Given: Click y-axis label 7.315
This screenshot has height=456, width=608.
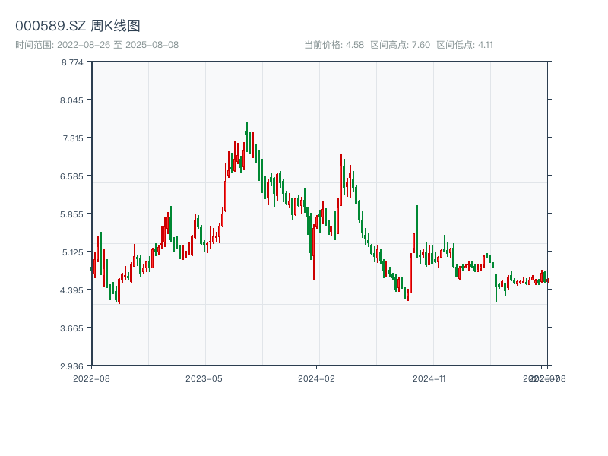Looking at the screenshot, I should [x=73, y=138].
